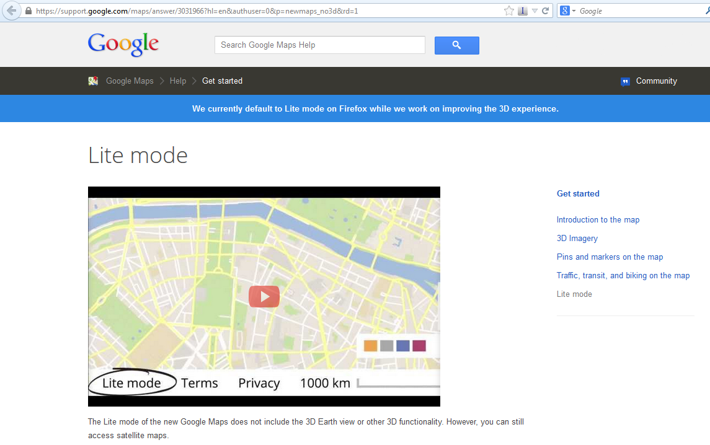The height and width of the screenshot is (445, 710).
Task: Reload the page with the refresh icon
Action: coord(546,11)
